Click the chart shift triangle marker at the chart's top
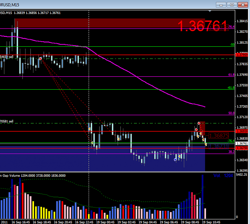250x224 pixels. pos(210,11)
